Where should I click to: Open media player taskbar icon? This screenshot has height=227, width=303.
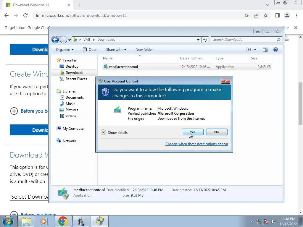coord(44,221)
